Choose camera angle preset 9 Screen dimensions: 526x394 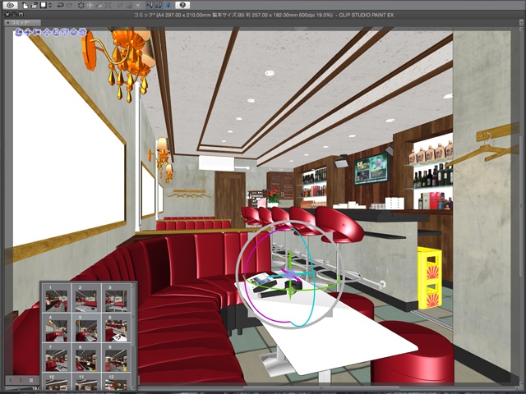[116, 358]
